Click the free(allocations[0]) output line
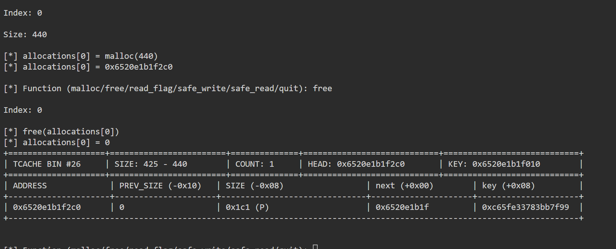616x249 pixels. pyautogui.click(x=61, y=132)
